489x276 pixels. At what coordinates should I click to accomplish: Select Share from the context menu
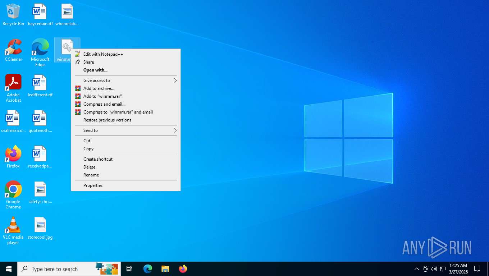(126, 62)
